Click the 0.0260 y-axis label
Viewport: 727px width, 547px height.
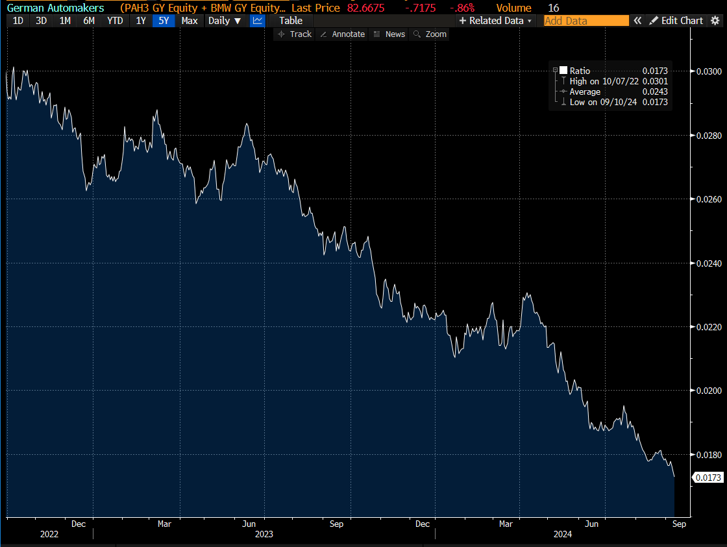(x=709, y=199)
